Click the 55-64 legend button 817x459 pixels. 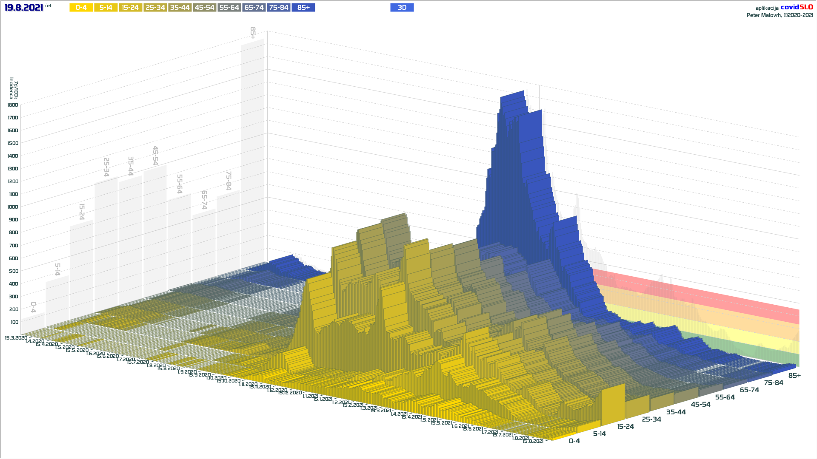(x=229, y=8)
